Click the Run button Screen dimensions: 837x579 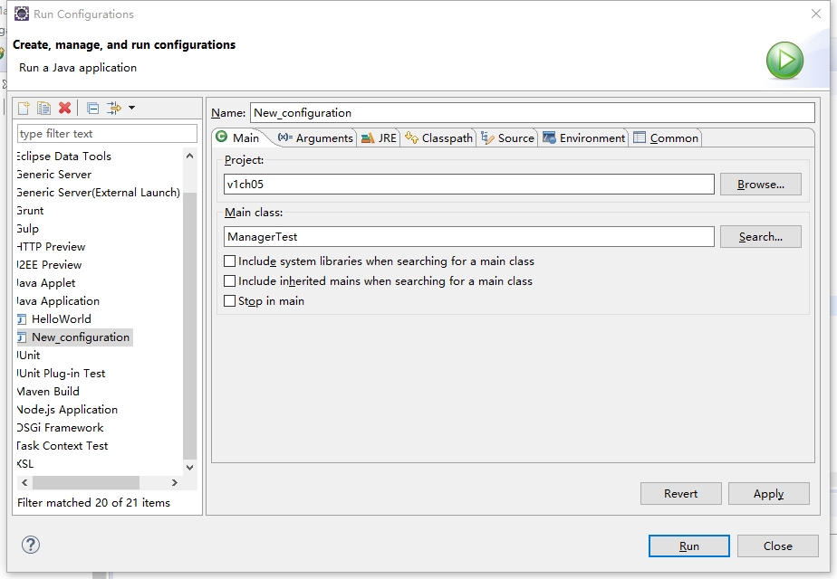tap(688, 546)
